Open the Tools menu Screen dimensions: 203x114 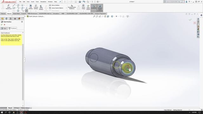pyautogui.click(x=37, y=2)
